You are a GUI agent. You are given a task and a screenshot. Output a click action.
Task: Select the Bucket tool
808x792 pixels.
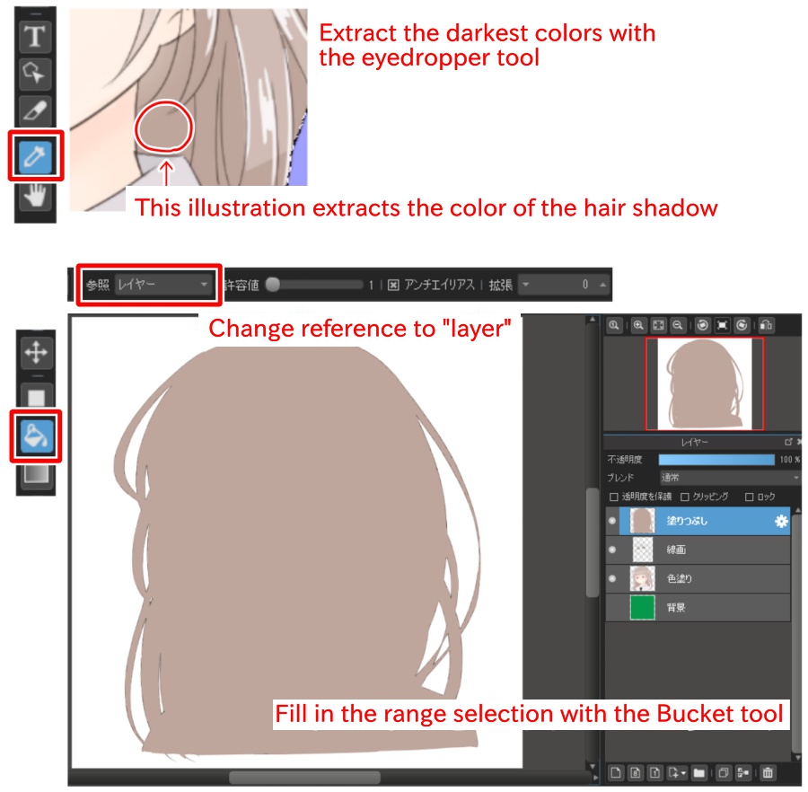tap(36, 436)
